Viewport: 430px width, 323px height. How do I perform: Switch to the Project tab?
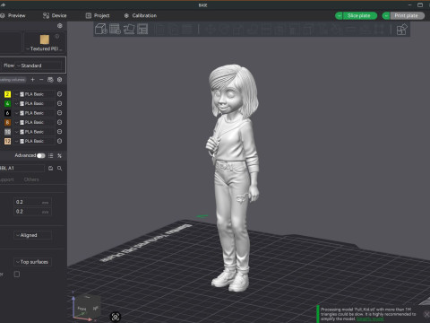coord(98,15)
